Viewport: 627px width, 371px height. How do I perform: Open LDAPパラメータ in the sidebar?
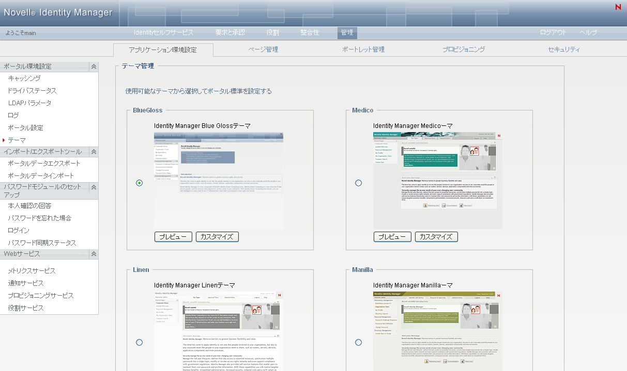click(x=29, y=103)
